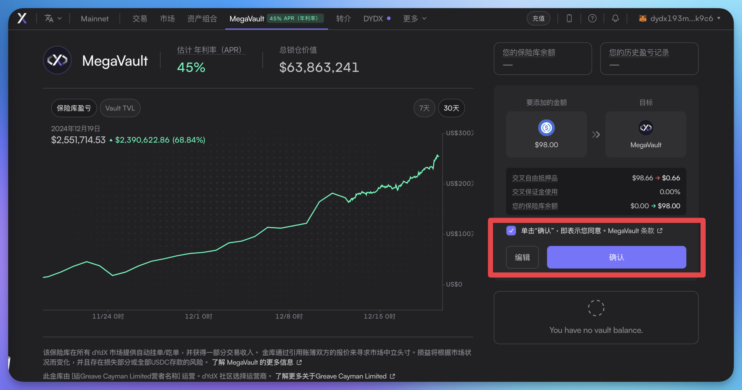Viewport: 742px width, 390px height.
Task: Open the MegaVault 条款 terms link
Action: tap(635, 231)
